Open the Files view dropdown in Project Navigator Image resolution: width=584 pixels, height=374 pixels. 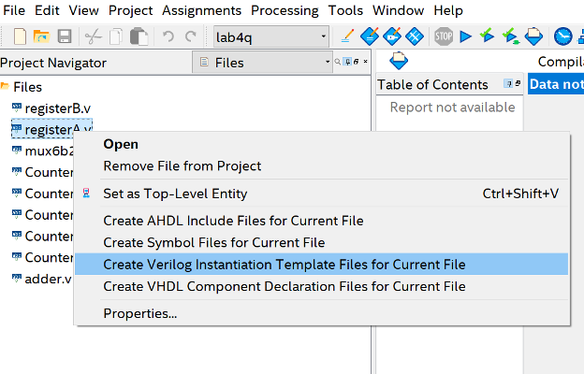328,63
